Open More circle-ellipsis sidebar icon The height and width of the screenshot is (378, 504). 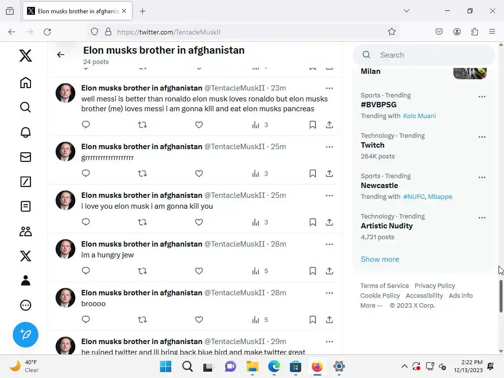[x=26, y=305]
